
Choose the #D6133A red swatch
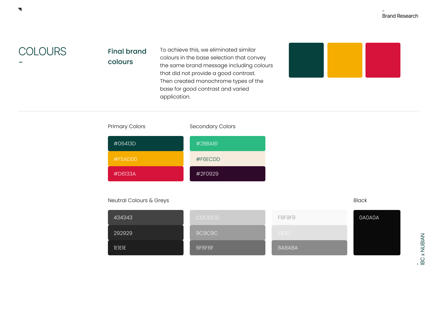pos(145,174)
